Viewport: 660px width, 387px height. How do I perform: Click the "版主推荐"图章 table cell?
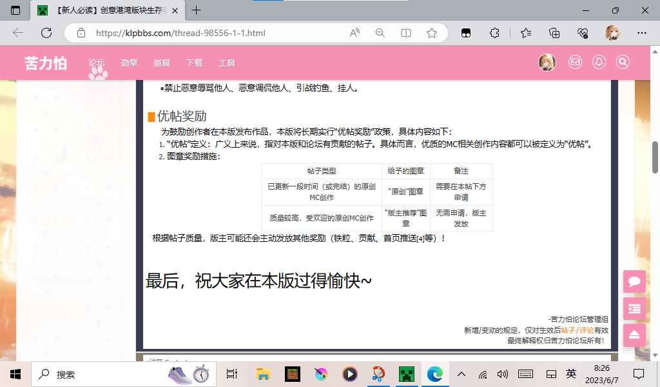coord(406,218)
